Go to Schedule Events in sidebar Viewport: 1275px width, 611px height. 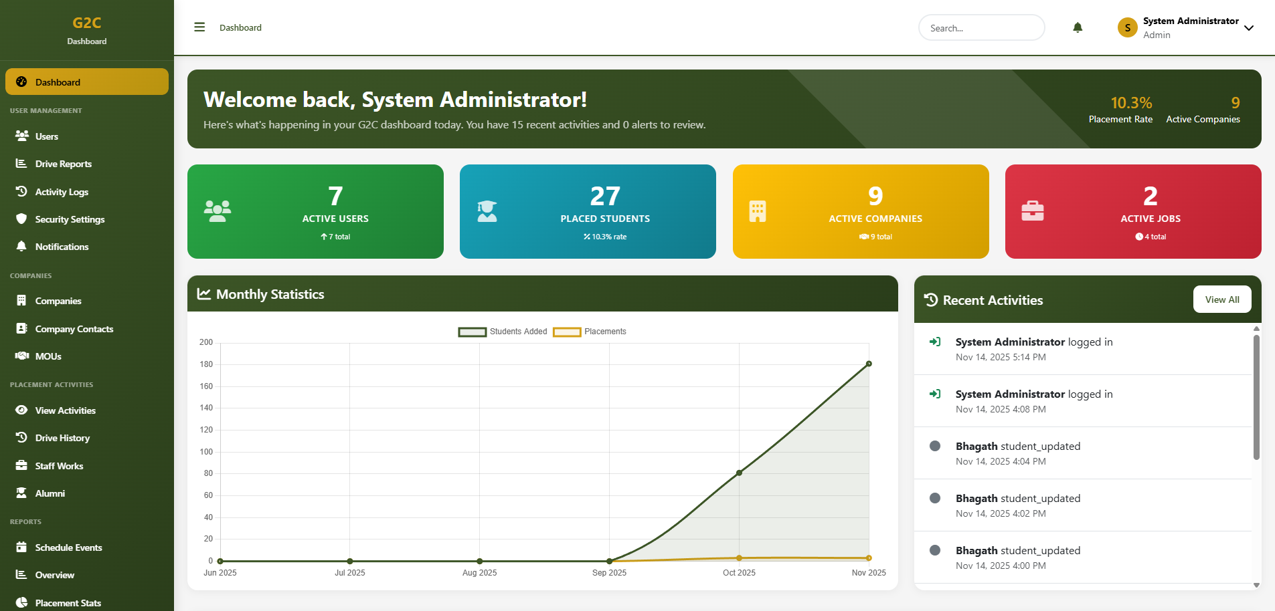coord(68,547)
